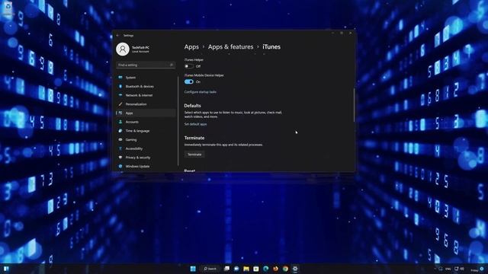Image resolution: width=488 pixels, height=274 pixels.
Task: Select Windows Update in the sidebar
Action: (x=146, y=167)
